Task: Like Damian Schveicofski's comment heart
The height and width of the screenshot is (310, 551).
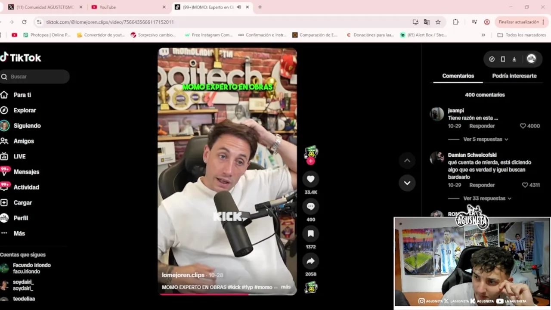Action: point(525,185)
